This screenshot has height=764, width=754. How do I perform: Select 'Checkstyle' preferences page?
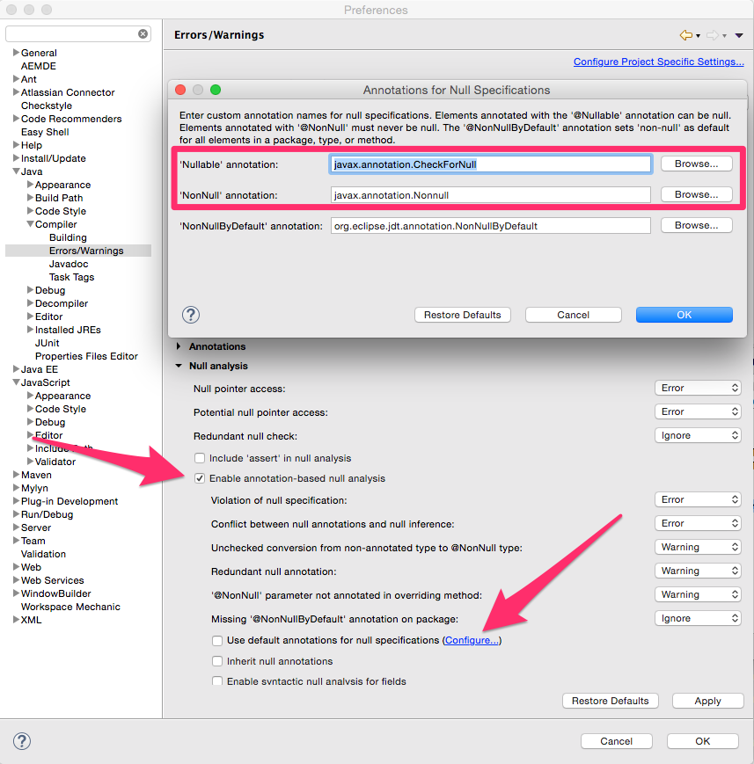click(46, 106)
